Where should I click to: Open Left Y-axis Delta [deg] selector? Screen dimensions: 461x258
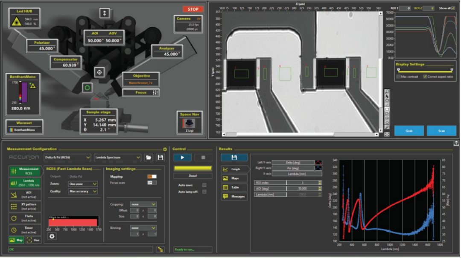click(293, 163)
